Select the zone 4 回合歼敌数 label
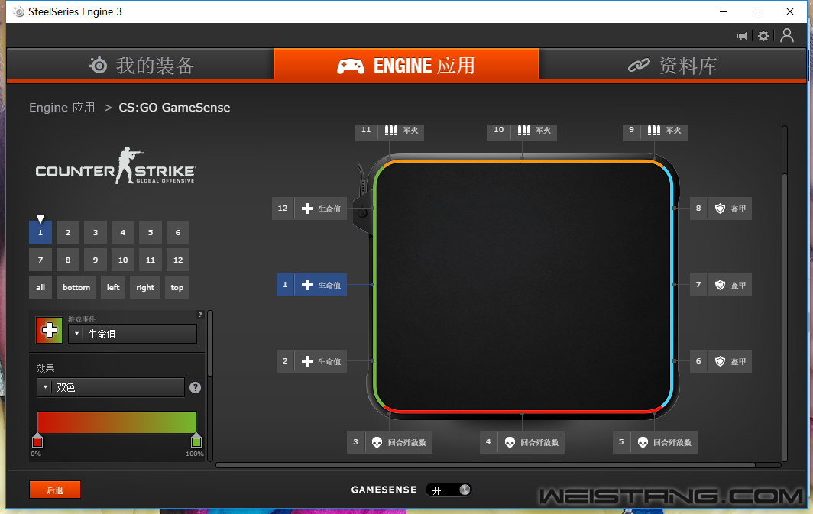The height and width of the screenshot is (514, 813). pos(522,442)
